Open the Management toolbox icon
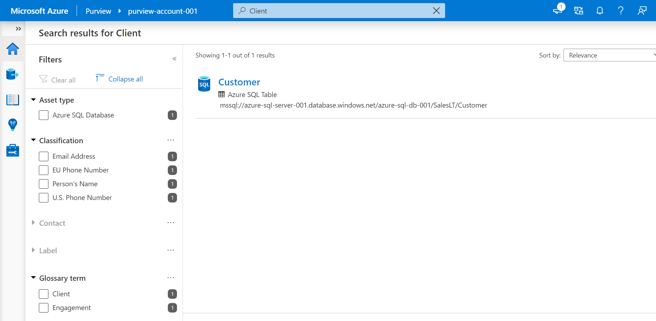The image size is (656, 321). pos(13,150)
